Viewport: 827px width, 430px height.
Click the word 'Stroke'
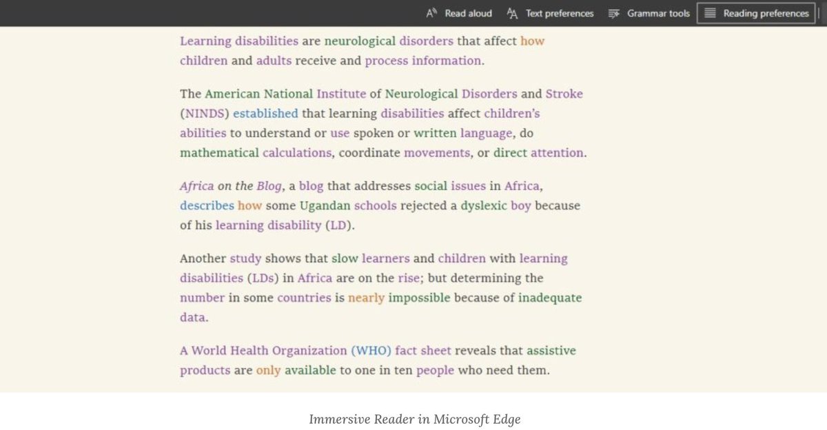(x=564, y=94)
